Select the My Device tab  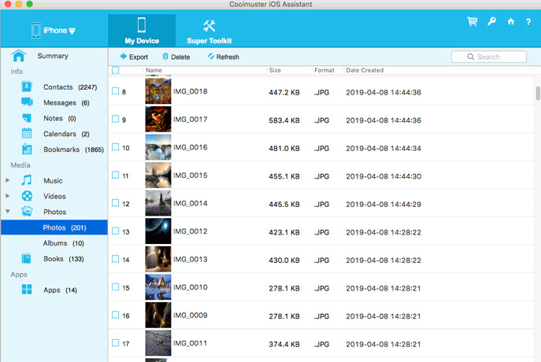tap(142, 31)
